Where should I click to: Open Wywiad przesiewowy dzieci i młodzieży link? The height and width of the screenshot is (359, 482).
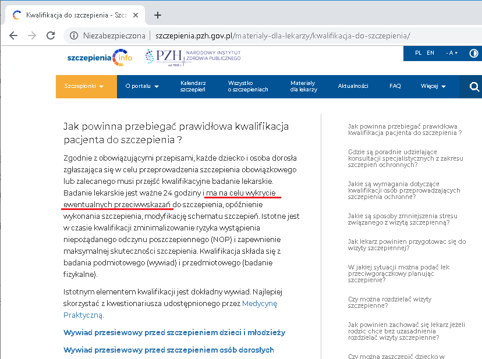[174, 333]
